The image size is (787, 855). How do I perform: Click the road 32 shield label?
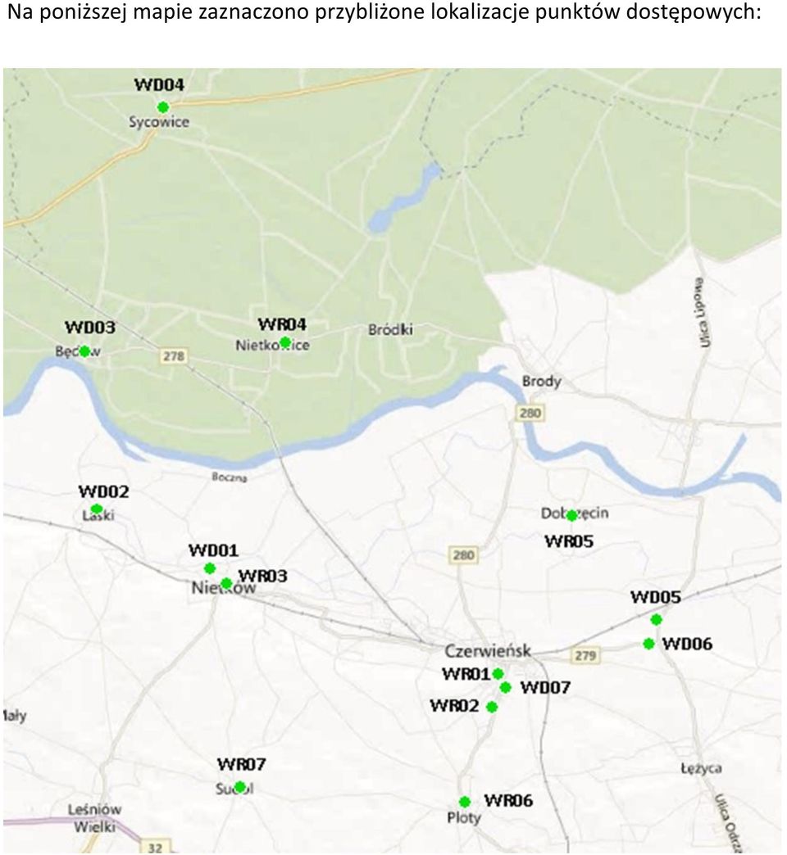pos(155,848)
